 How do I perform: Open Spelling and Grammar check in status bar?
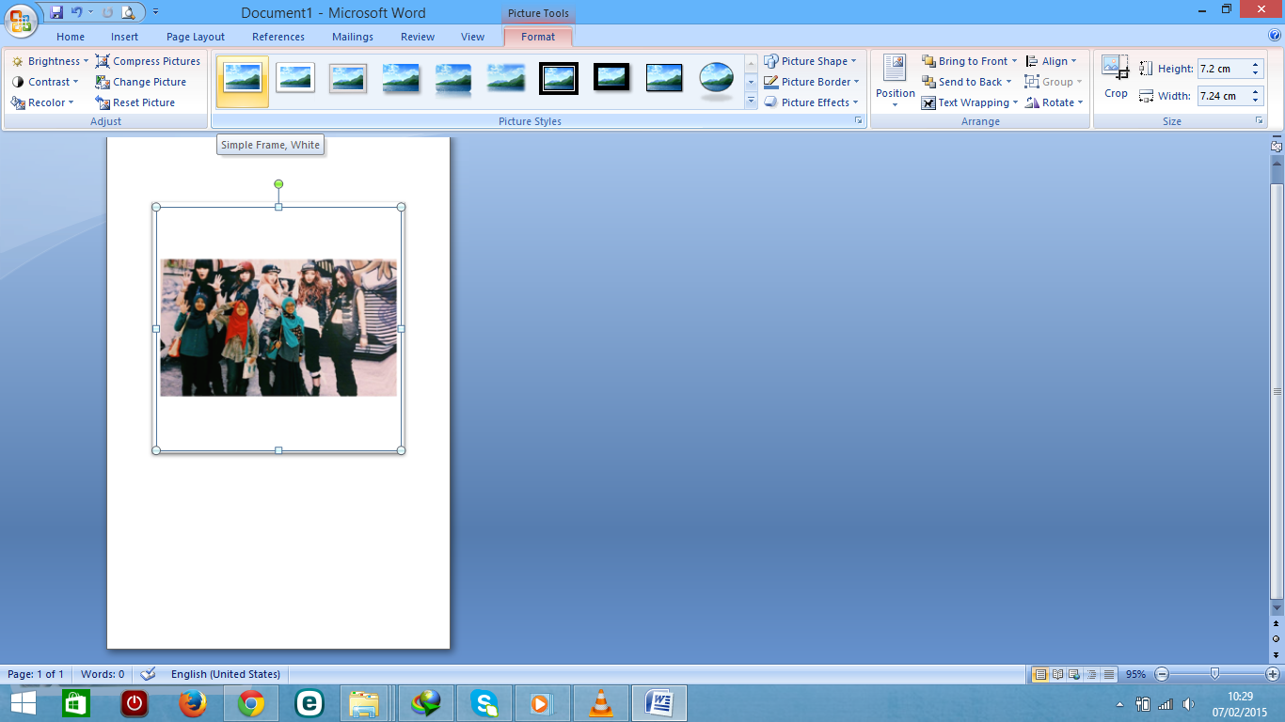[148, 674]
